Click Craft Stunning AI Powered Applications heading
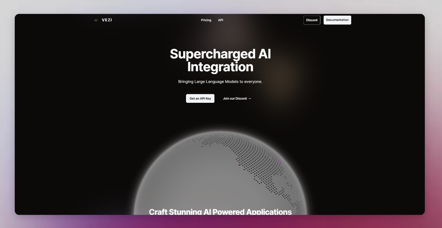 (220, 211)
